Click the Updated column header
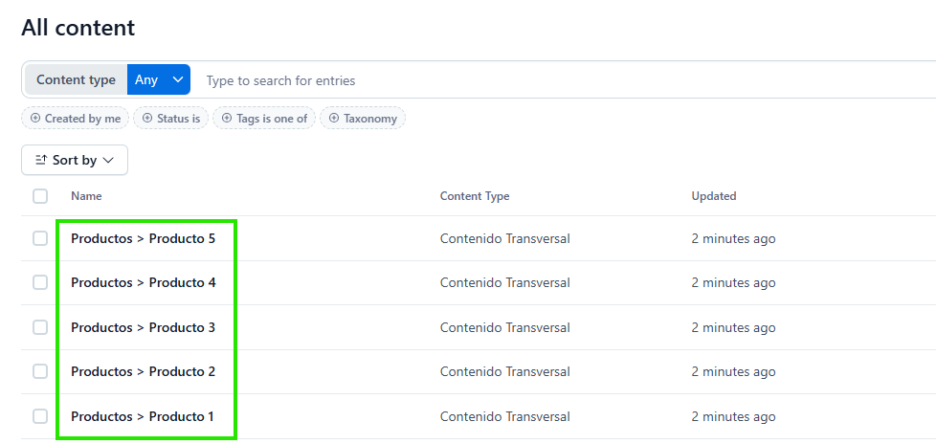The height and width of the screenshot is (444, 936). 714,196
